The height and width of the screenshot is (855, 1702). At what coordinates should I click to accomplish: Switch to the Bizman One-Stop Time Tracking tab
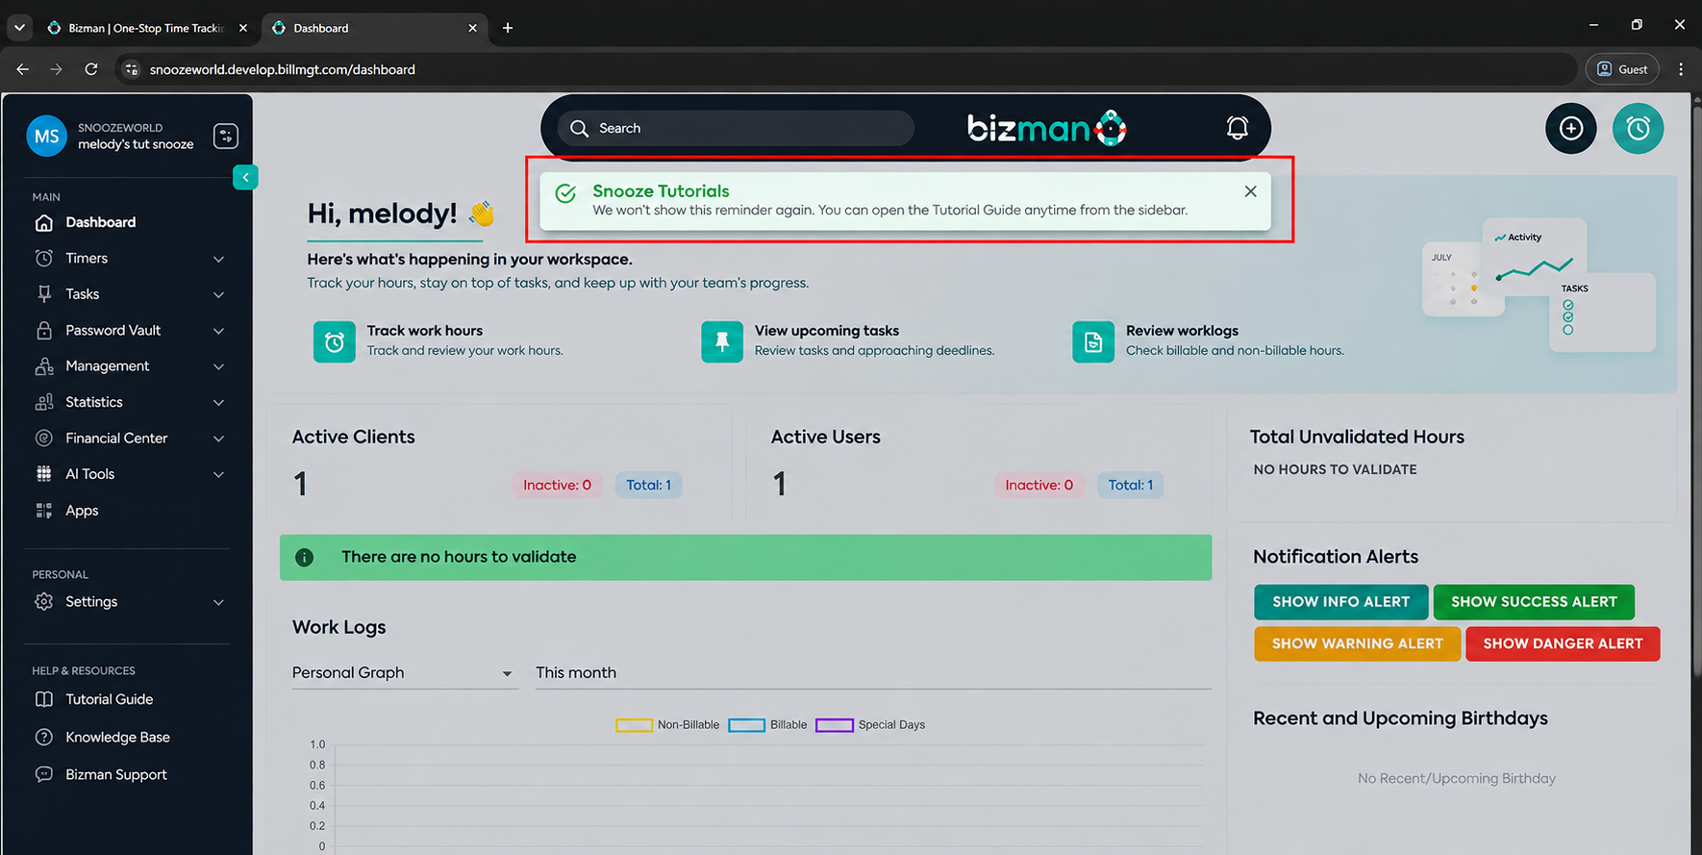click(148, 28)
